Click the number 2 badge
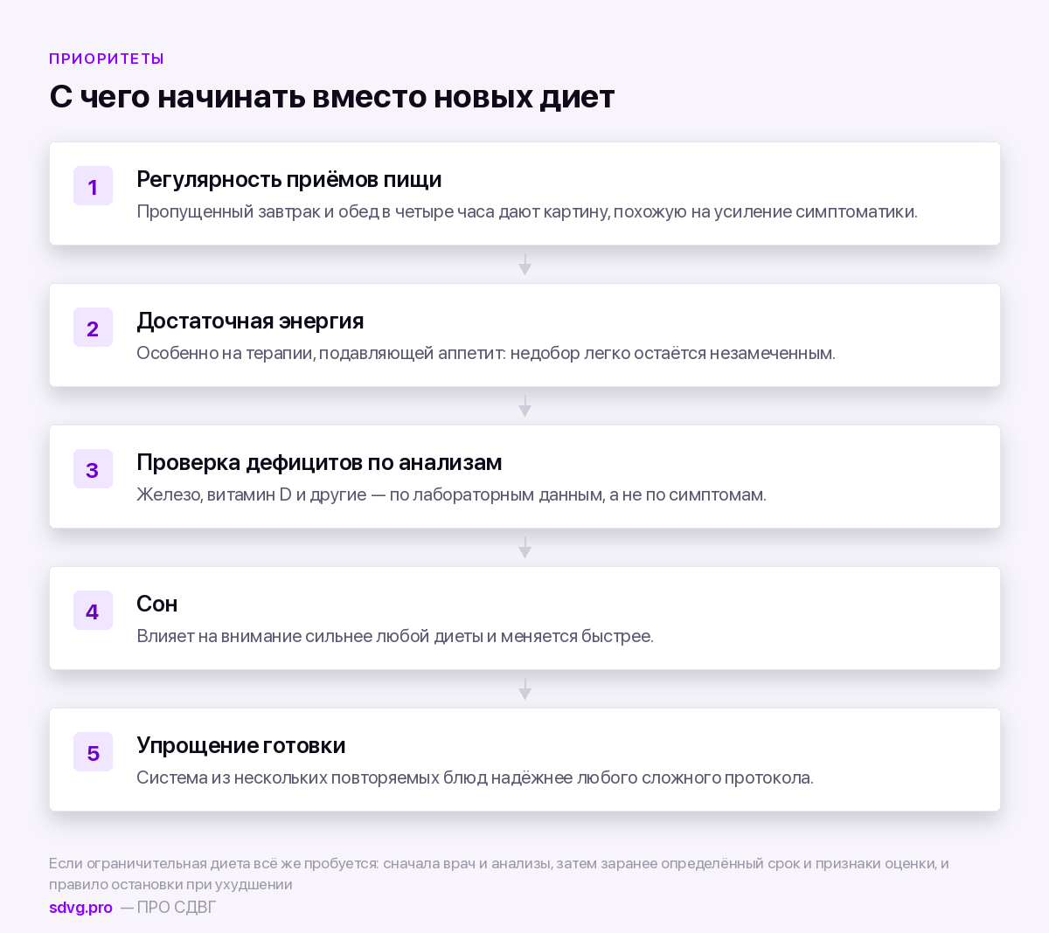This screenshot has width=1049, height=933. tap(93, 328)
